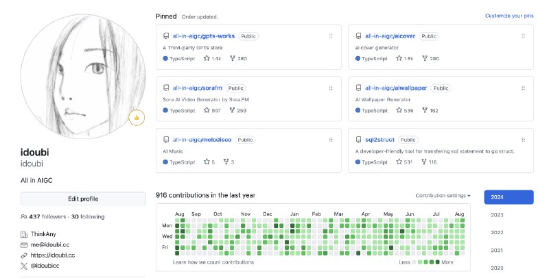
Task: Open the 30 following link
Action: (88, 216)
